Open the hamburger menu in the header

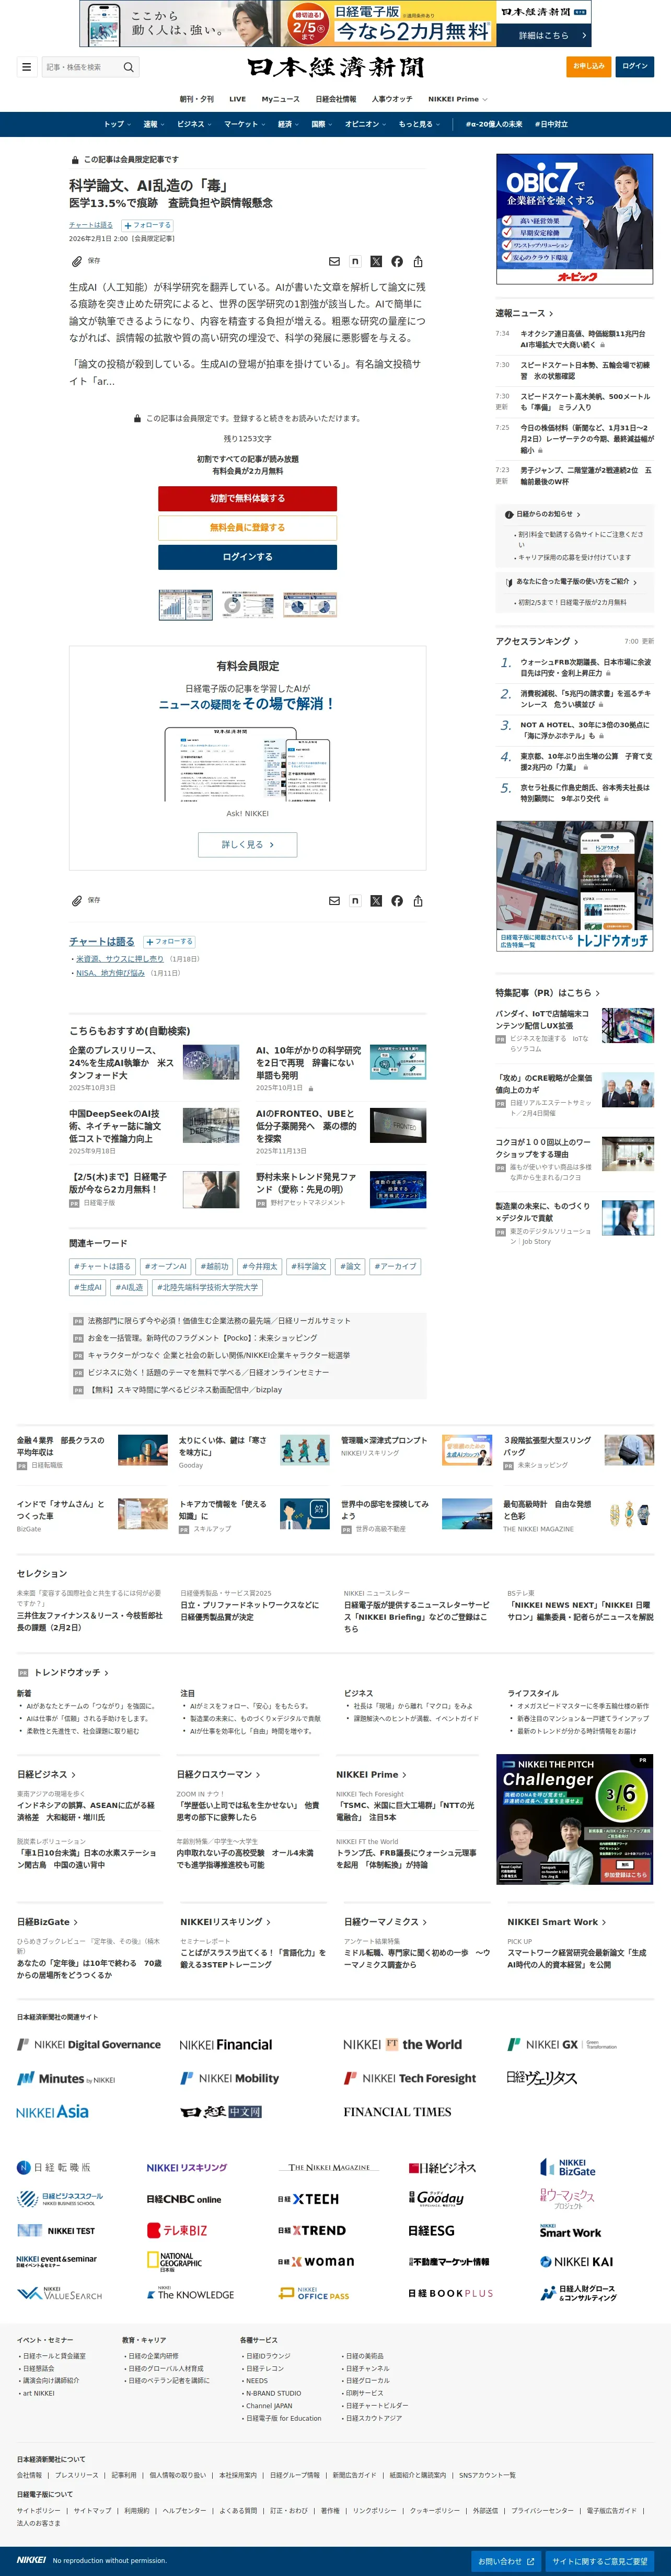click(26, 67)
